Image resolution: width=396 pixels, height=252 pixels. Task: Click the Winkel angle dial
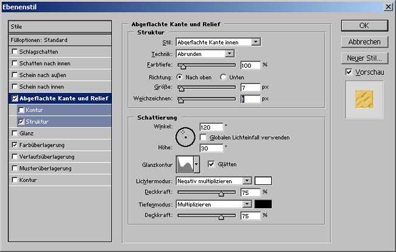(185, 137)
